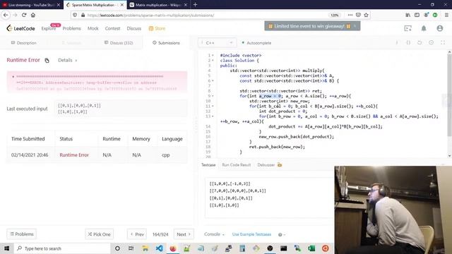The image size is (452, 254).
Task: Toggle Firefox sidebar icon
Action: (x=417, y=15)
